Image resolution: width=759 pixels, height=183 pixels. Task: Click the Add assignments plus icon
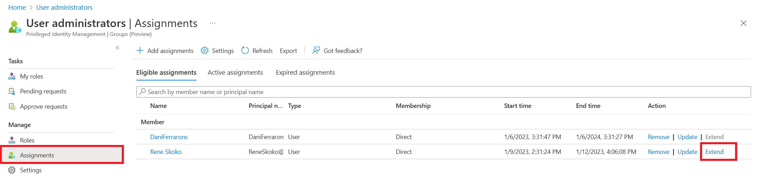(x=140, y=51)
